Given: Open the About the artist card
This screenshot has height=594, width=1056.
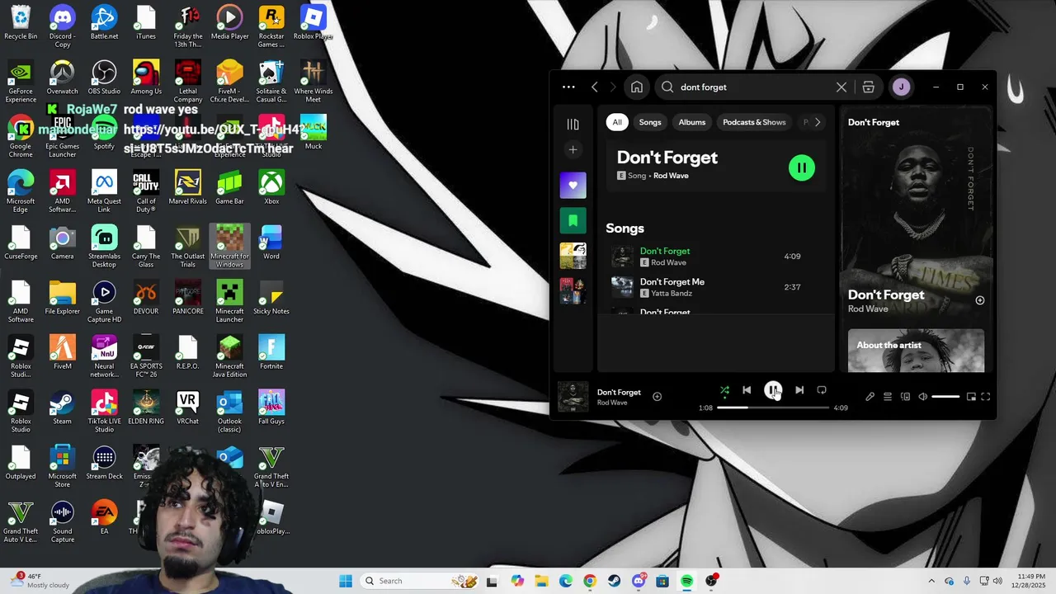Looking at the screenshot, I should tap(916, 351).
